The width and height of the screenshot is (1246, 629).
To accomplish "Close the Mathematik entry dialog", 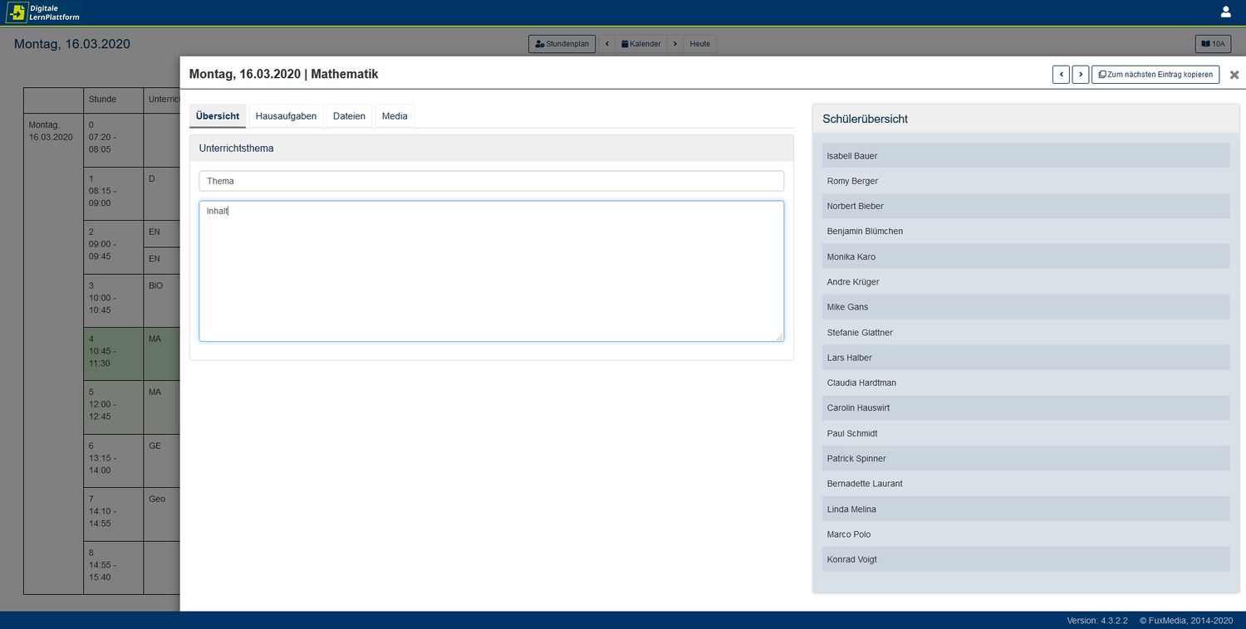I will (x=1234, y=75).
